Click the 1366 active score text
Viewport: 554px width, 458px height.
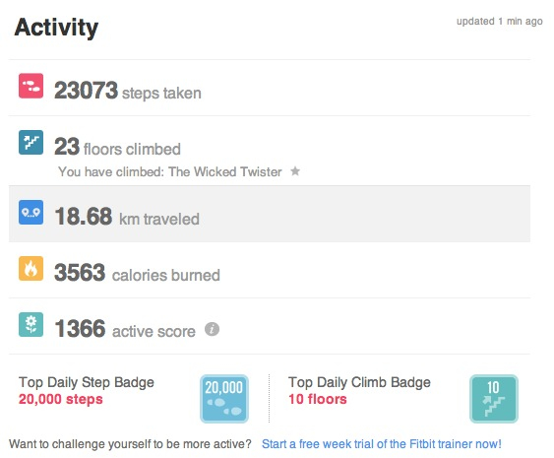pyautogui.click(x=125, y=329)
